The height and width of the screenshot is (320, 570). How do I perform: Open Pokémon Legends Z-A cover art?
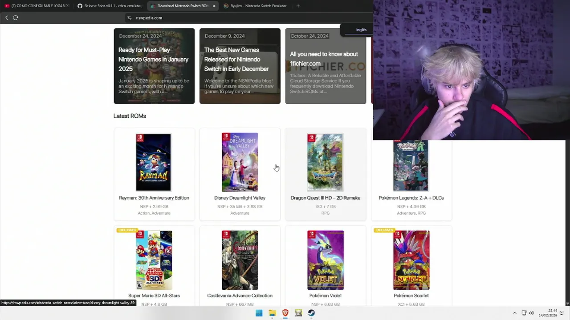[x=411, y=166]
